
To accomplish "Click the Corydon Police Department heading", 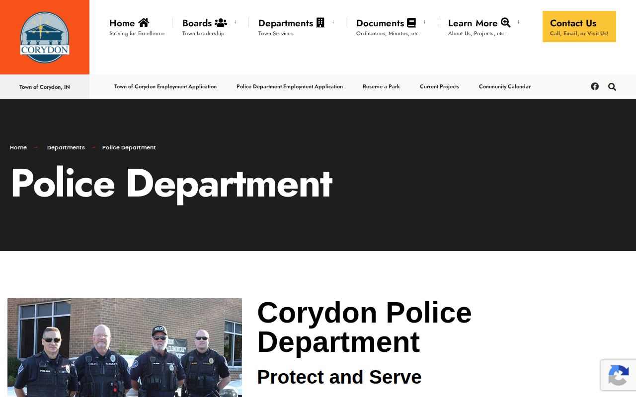I will point(364,327).
